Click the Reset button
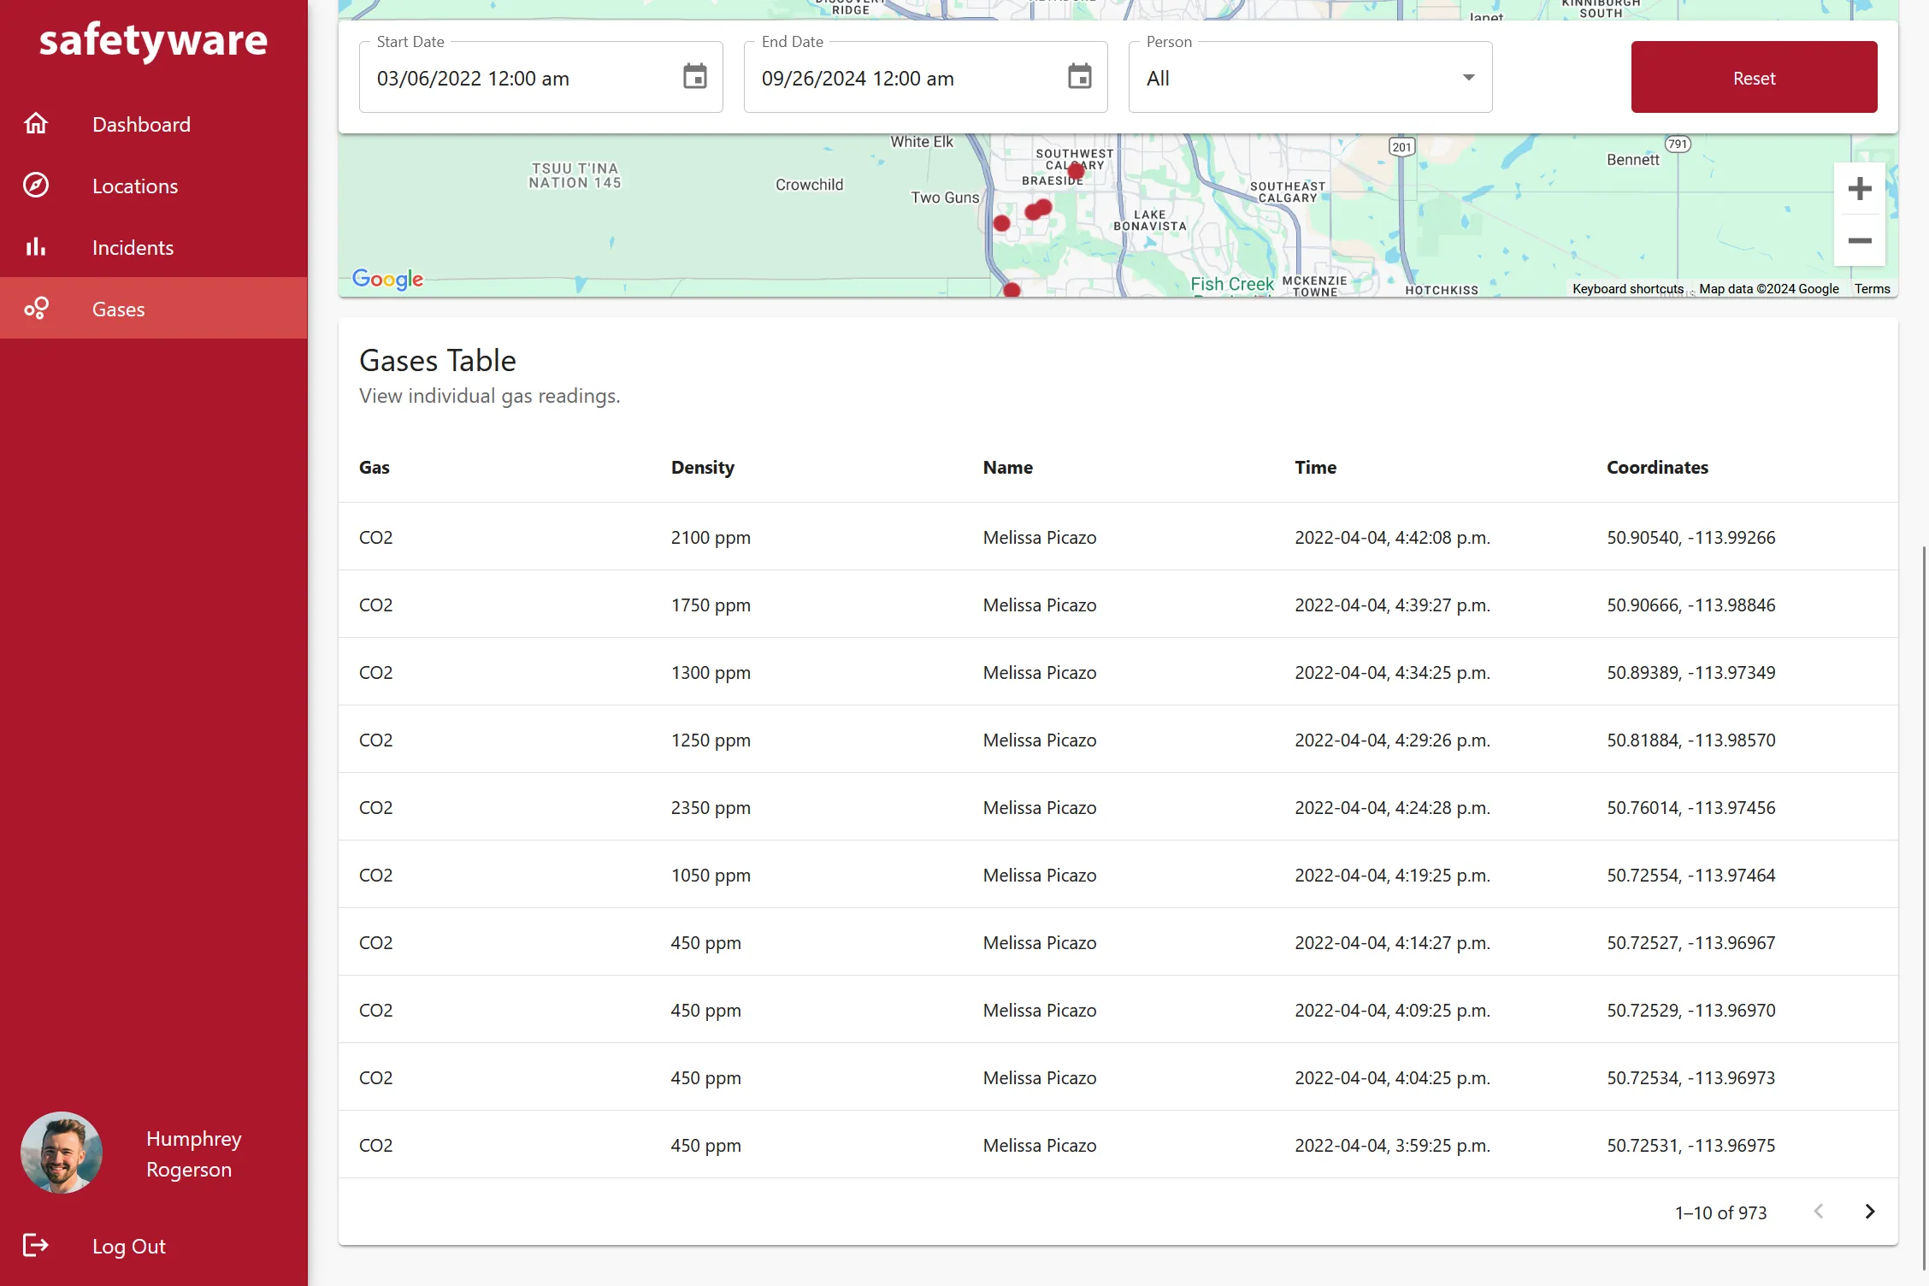 pos(1754,77)
